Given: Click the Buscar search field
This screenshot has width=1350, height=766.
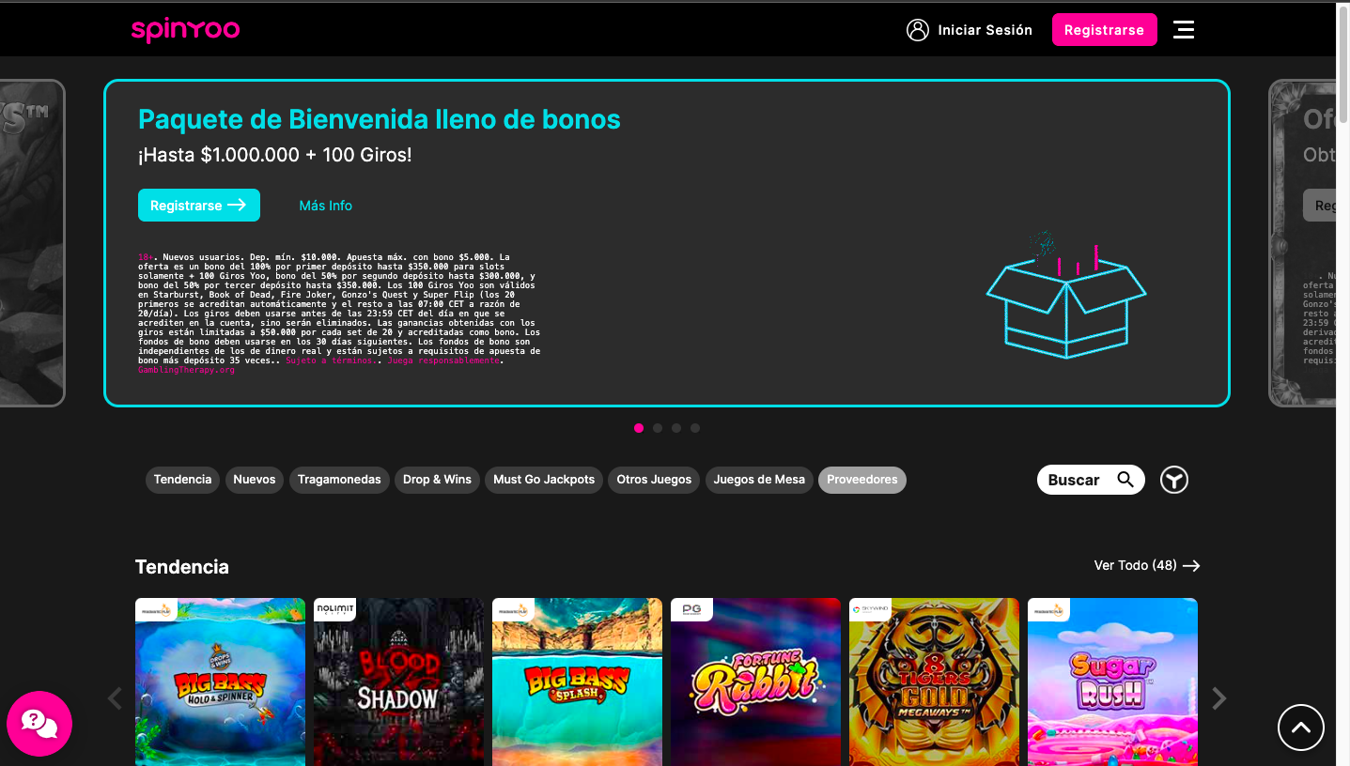Looking at the screenshot, I should point(1091,480).
